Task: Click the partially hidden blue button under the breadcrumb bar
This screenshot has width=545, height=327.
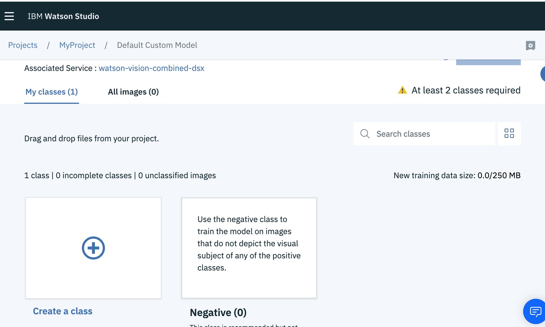Action: pos(488,62)
